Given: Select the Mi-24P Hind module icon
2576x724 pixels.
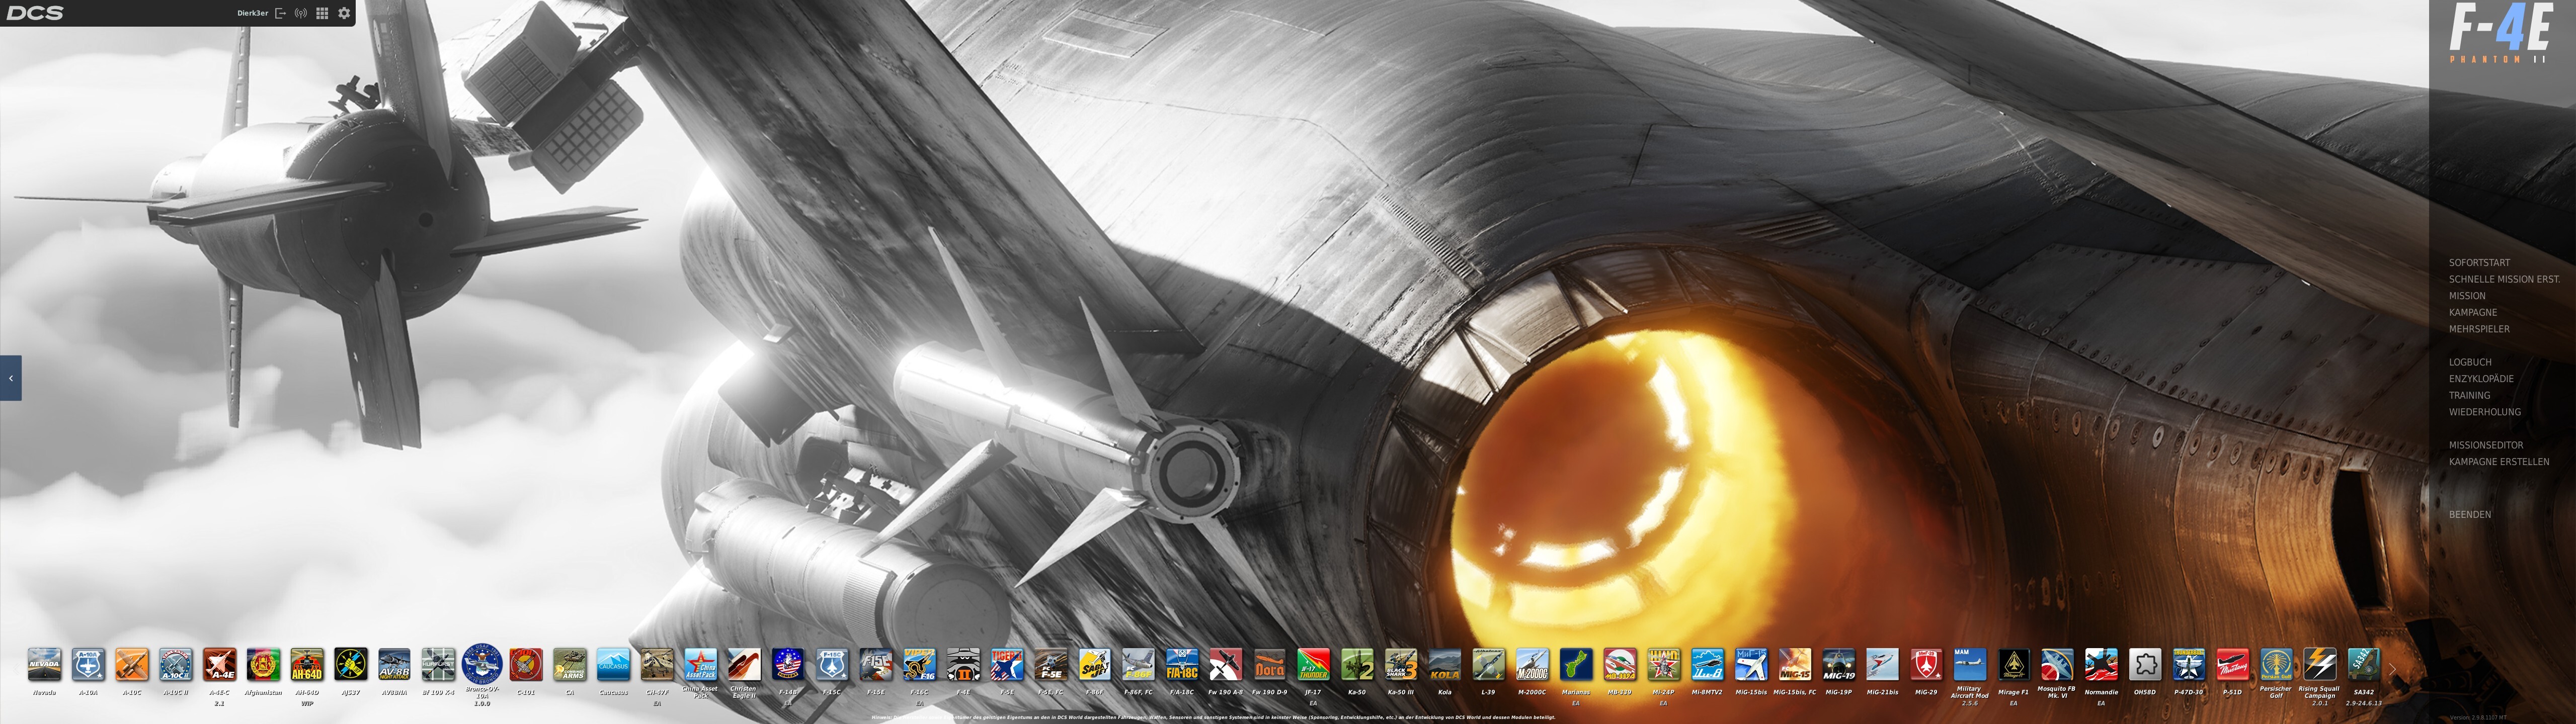Looking at the screenshot, I should pos(1664,664).
